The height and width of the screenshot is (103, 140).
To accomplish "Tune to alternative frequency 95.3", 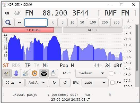I will [x=127, y=63].
